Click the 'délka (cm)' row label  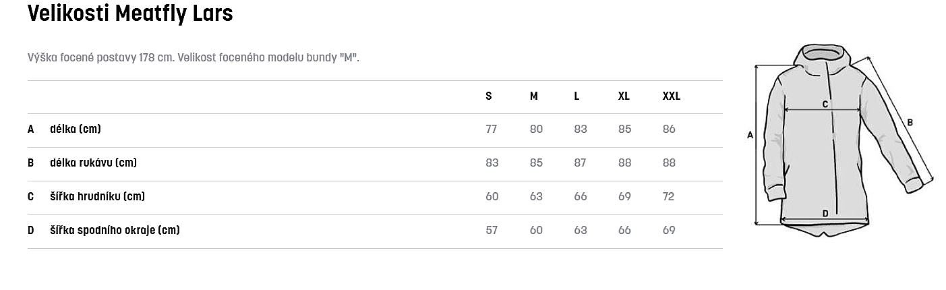[76, 129]
